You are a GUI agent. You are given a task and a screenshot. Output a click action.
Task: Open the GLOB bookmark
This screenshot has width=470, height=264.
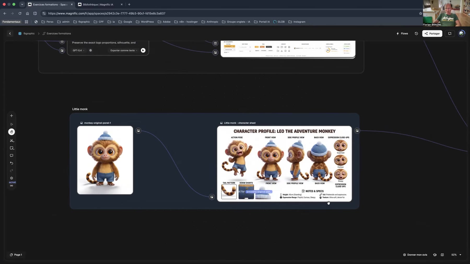(279, 22)
